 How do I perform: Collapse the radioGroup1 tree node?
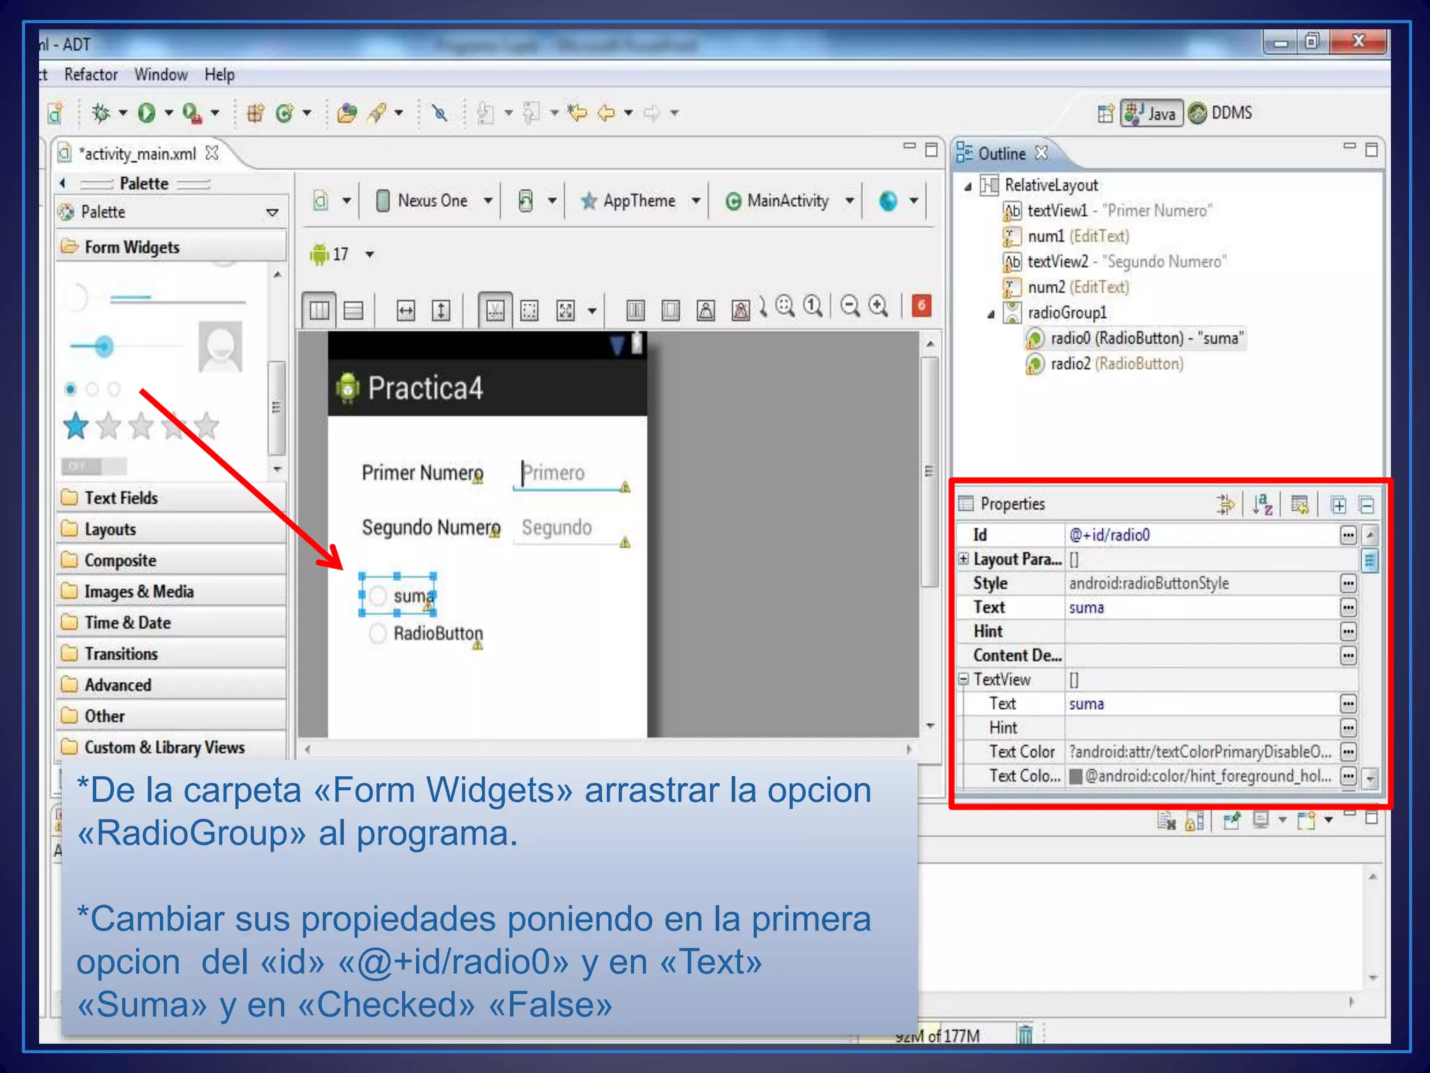(991, 314)
